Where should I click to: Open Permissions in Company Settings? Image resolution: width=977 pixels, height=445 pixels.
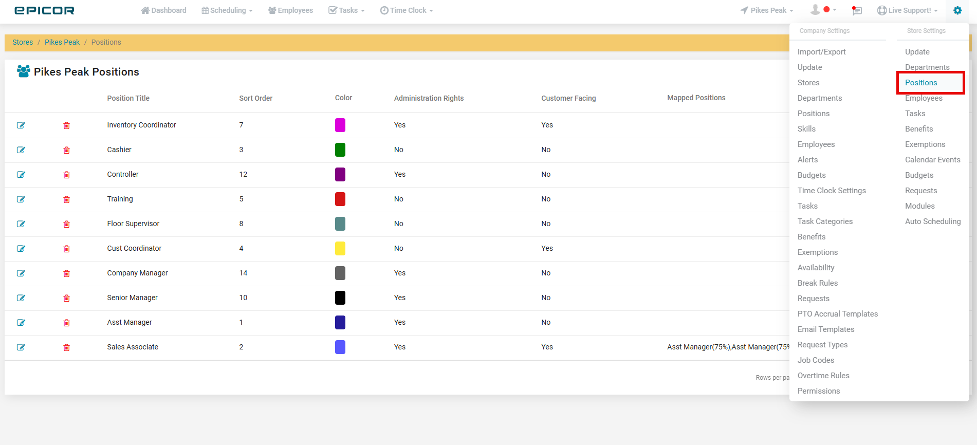pos(819,391)
